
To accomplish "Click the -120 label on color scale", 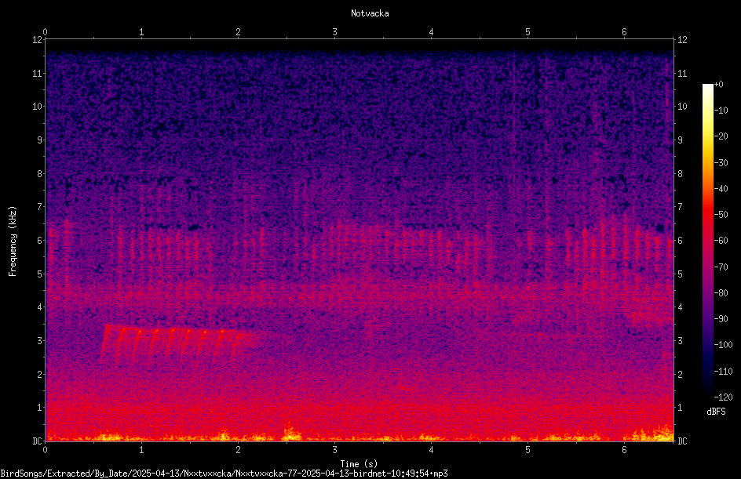I will 723,397.
